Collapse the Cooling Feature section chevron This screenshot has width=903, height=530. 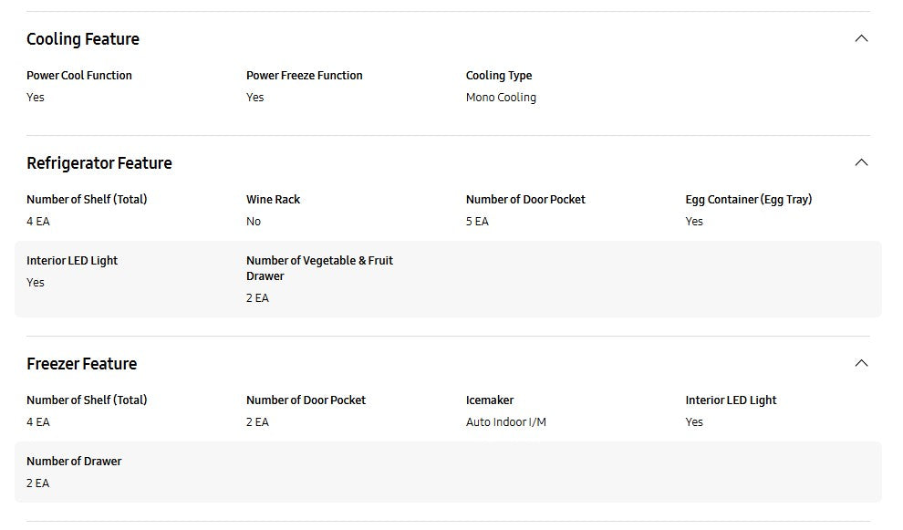[861, 38]
